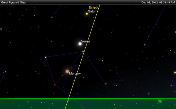Tap the Libra constellation name
Screen dimensions: 176x109
(x=74, y=68)
